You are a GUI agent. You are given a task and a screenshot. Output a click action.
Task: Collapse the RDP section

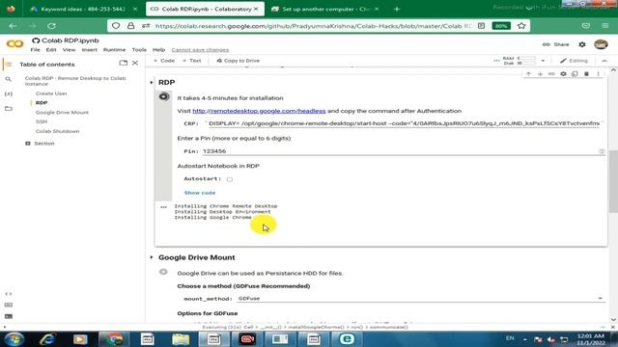point(152,83)
